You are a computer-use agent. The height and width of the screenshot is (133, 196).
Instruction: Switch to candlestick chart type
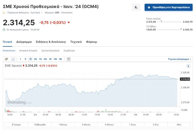(7, 59)
